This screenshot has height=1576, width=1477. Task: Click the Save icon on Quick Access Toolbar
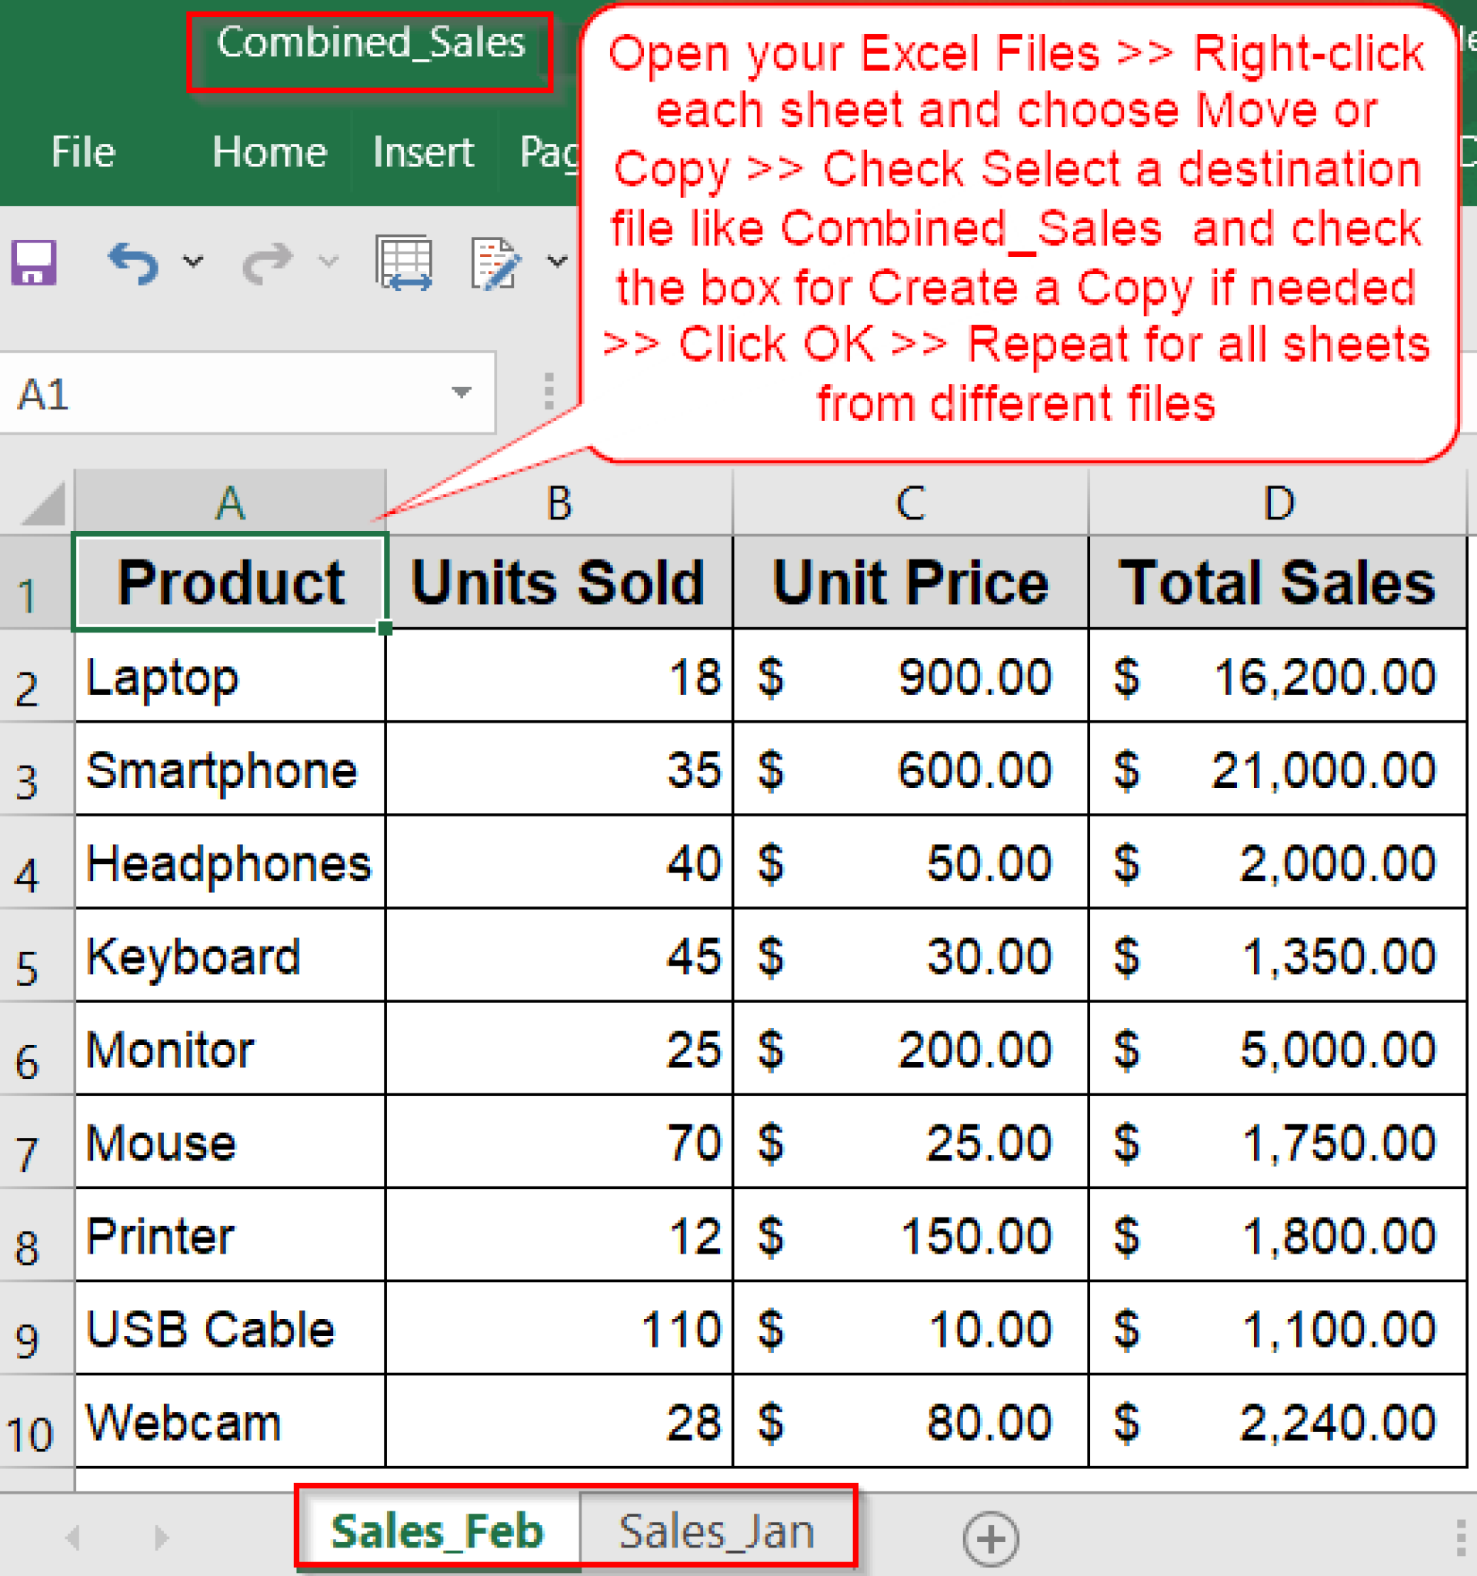click(x=32, y=262)
